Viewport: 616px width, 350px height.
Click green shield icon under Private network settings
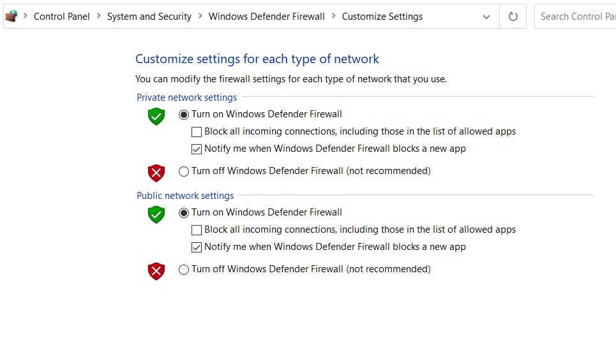point(156,117)
